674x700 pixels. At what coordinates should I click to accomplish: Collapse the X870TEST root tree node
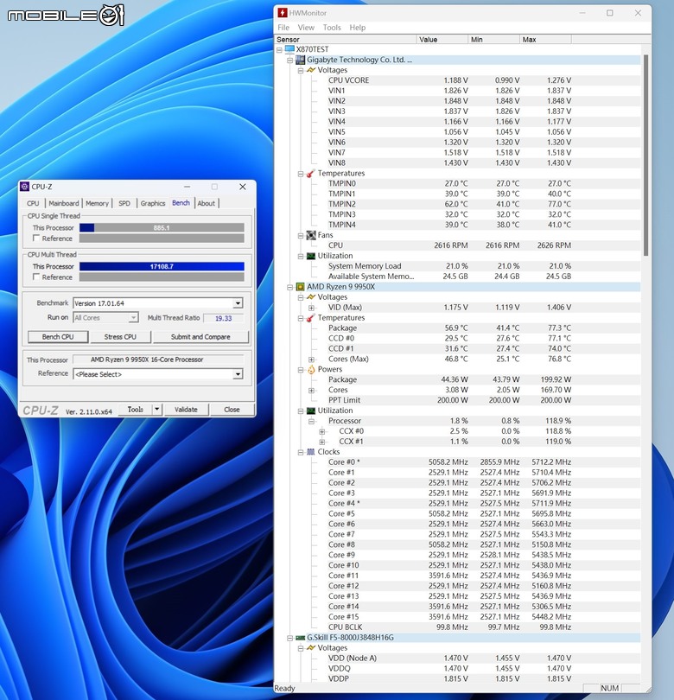coord(279,49)
